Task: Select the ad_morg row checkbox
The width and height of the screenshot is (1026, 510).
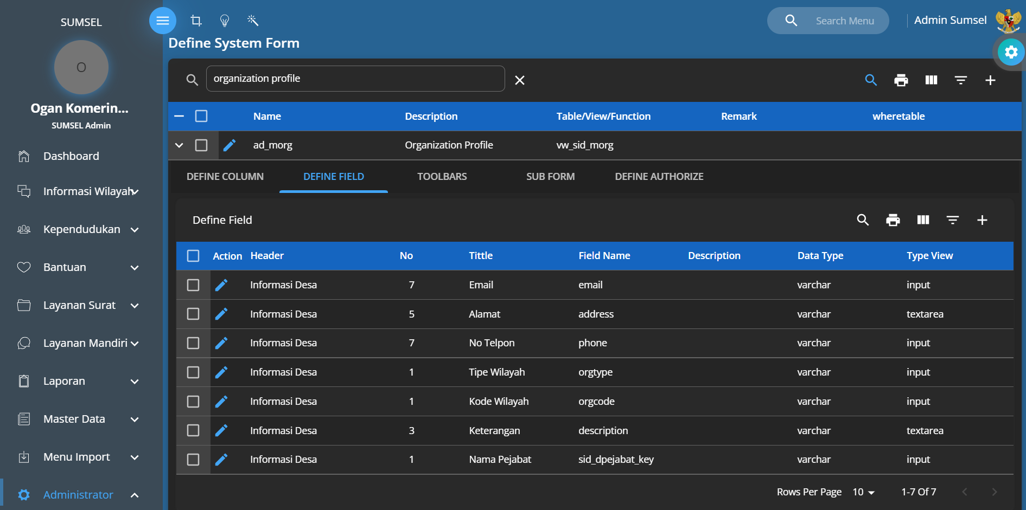Action: 201,145
